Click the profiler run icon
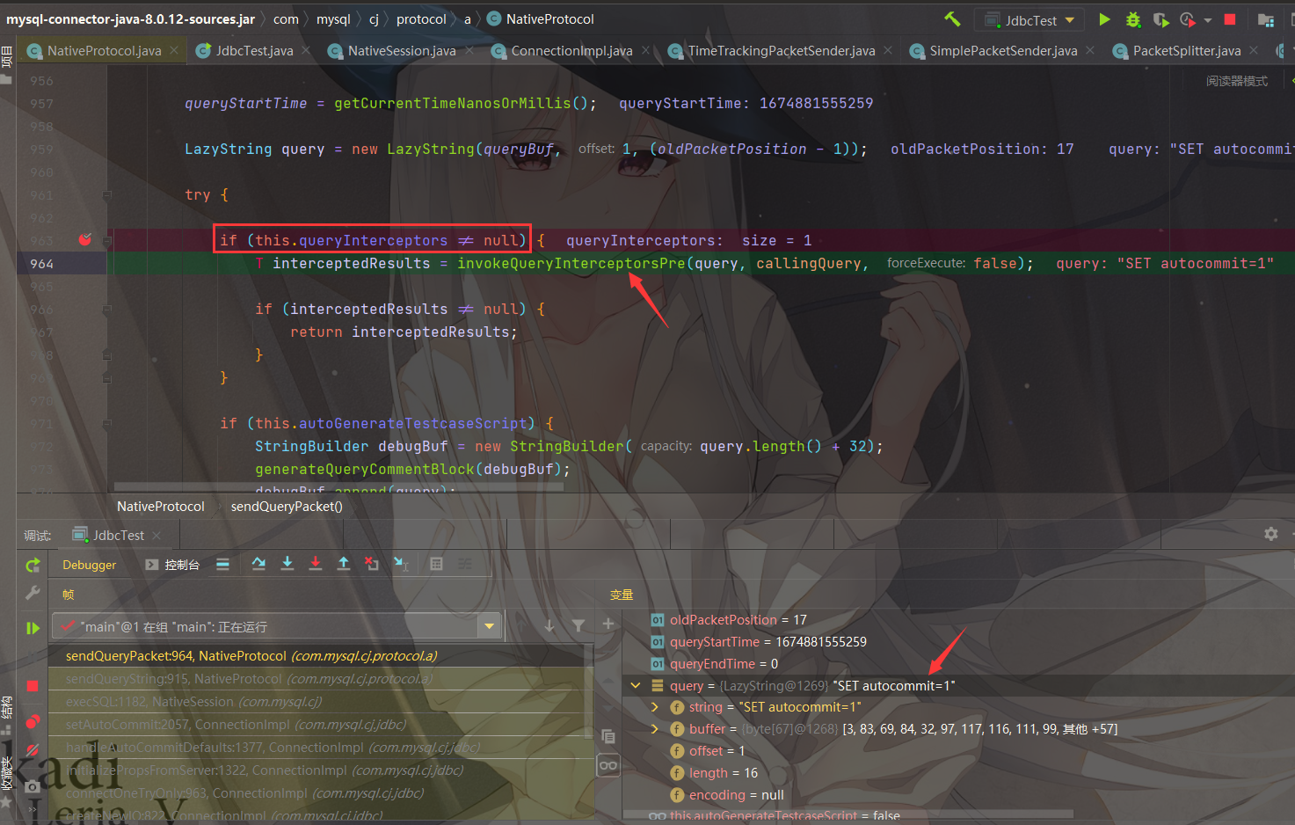The height and width of the screenshot is (825, 1295). (x=1188, y=19)
